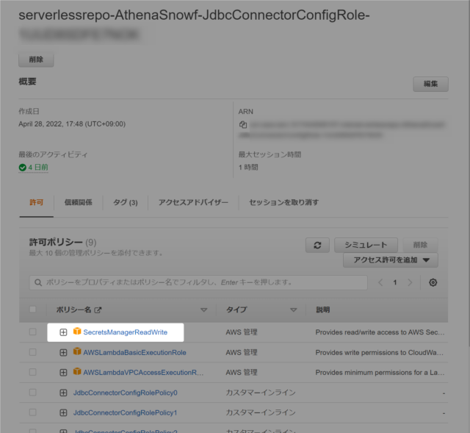Screen dimensions: 470x433
Task: Check the SecretsManagerReadWrite row checkbox
Action: 32,332
